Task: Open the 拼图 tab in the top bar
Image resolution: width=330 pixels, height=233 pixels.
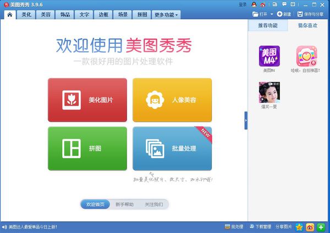Action: click(142, 15)
